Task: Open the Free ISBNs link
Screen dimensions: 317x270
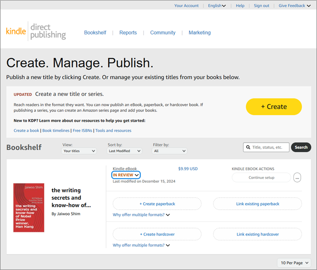Action: 82,130
